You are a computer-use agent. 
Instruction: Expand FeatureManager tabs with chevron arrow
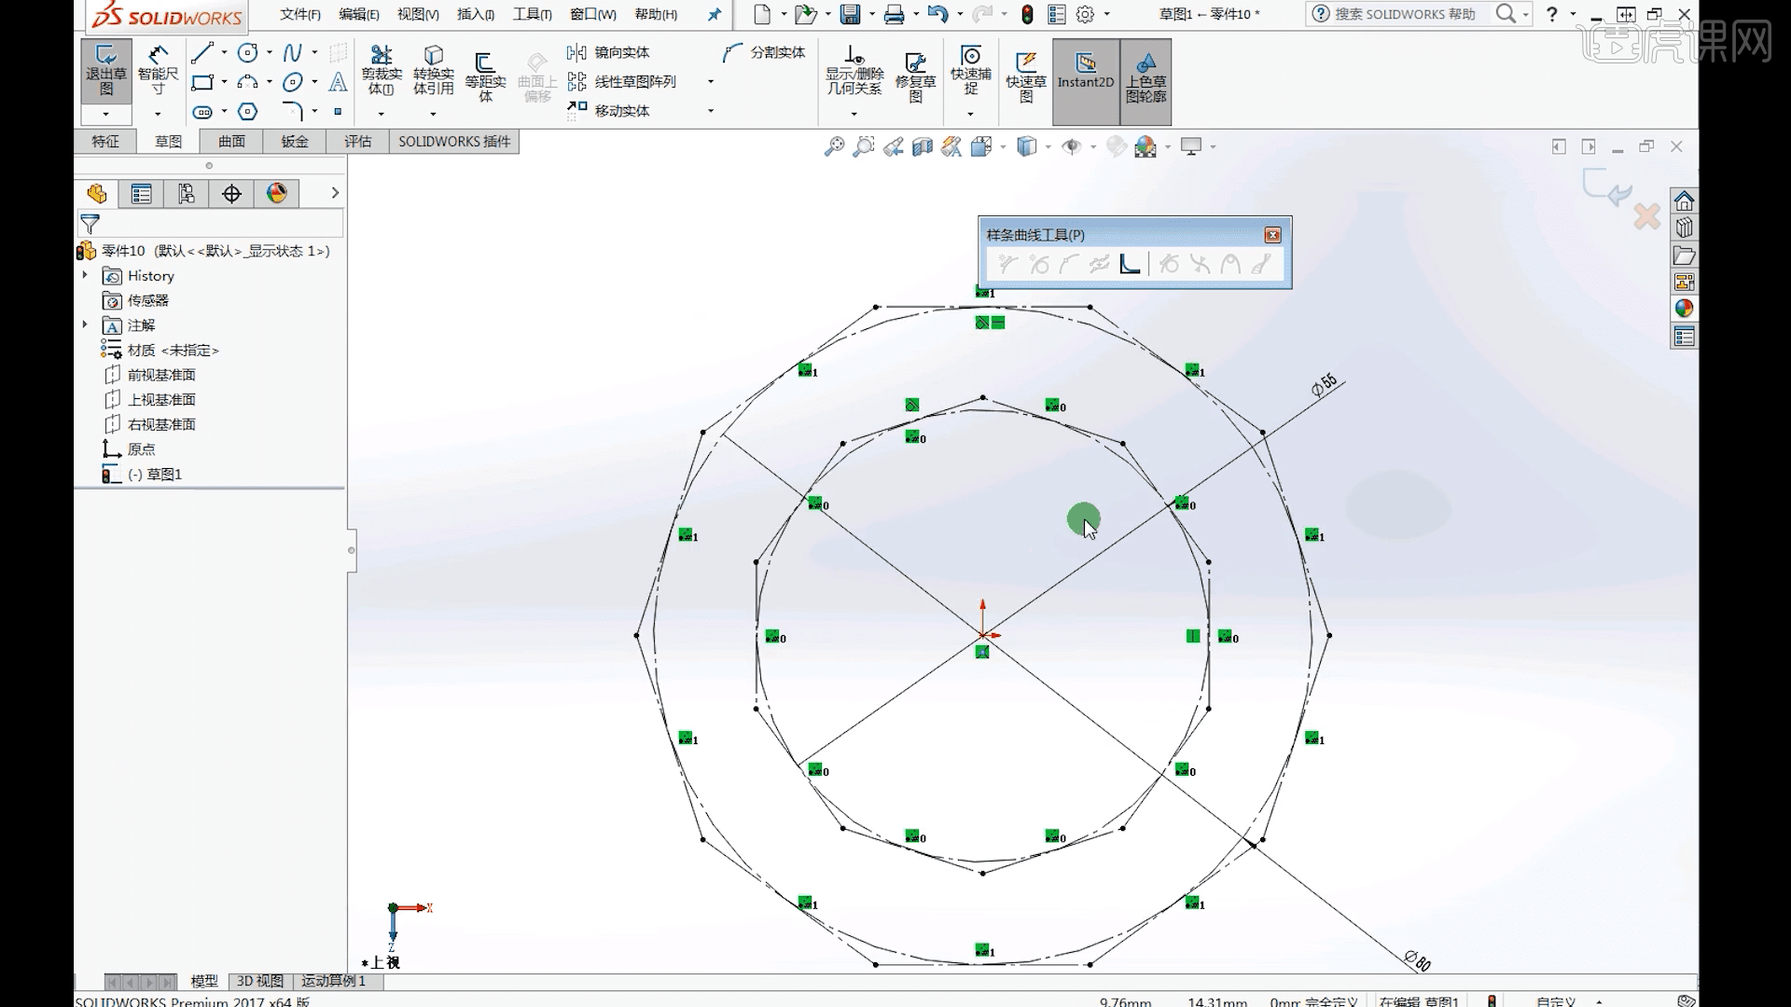pos(335,193)
